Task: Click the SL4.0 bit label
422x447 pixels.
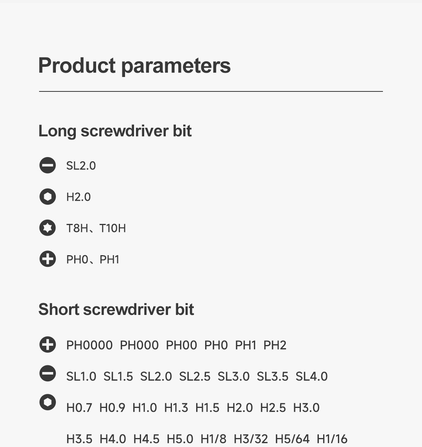Action: [x=311, y=376]
